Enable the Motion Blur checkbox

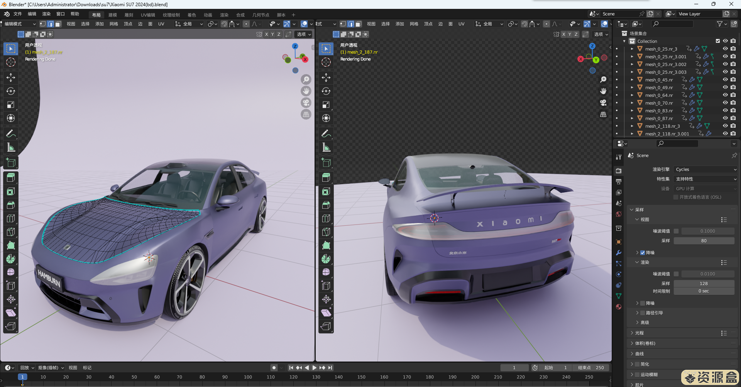coord(637,375)
